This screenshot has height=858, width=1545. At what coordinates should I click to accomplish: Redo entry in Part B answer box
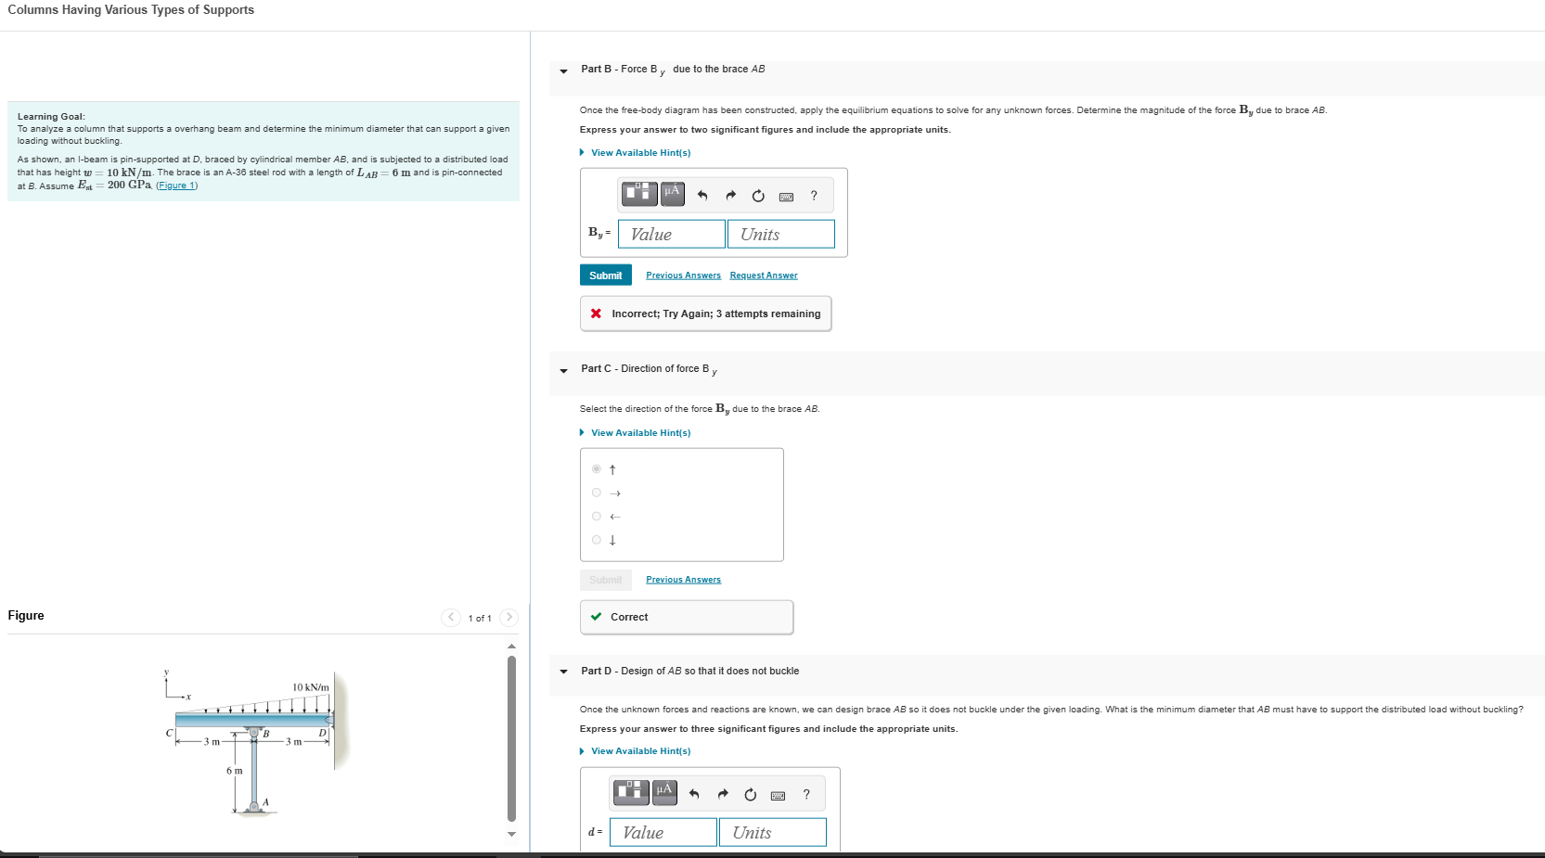(730, 195)
